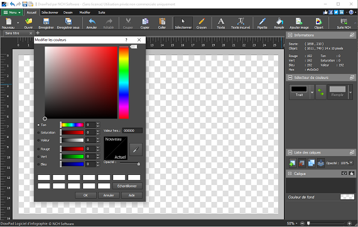Confirm color with OK button
Viewport: 358px width, 227px height.
click(85, 195)
